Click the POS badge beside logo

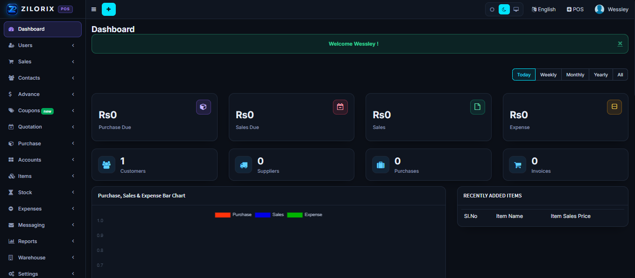coord(65,9)
